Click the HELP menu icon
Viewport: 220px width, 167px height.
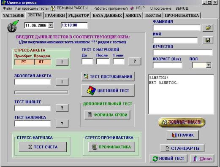click(x=132, y=8)
